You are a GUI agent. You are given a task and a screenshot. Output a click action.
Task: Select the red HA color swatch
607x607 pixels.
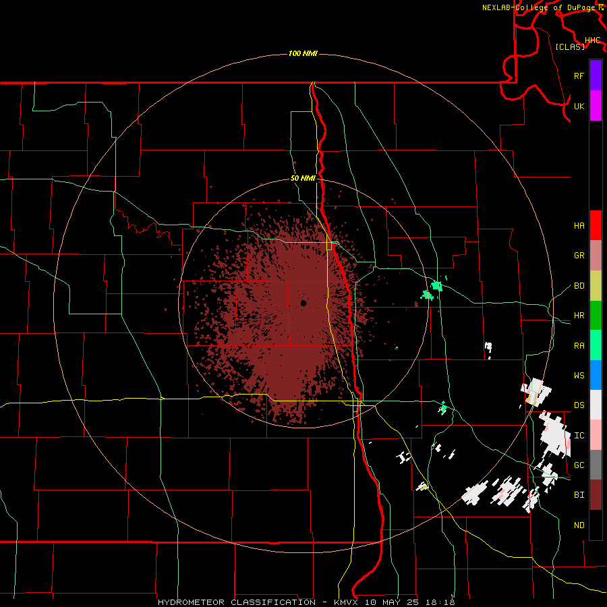(596, 225)
